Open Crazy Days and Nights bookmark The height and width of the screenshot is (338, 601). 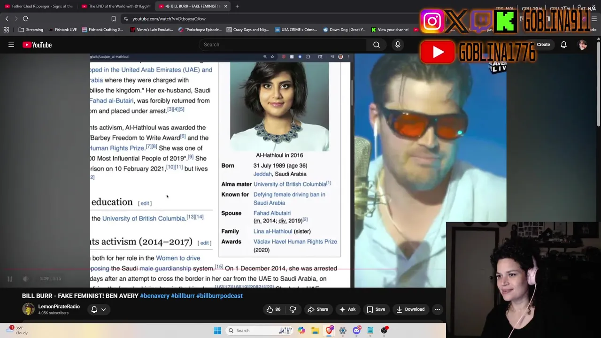[x=247, y=30]
